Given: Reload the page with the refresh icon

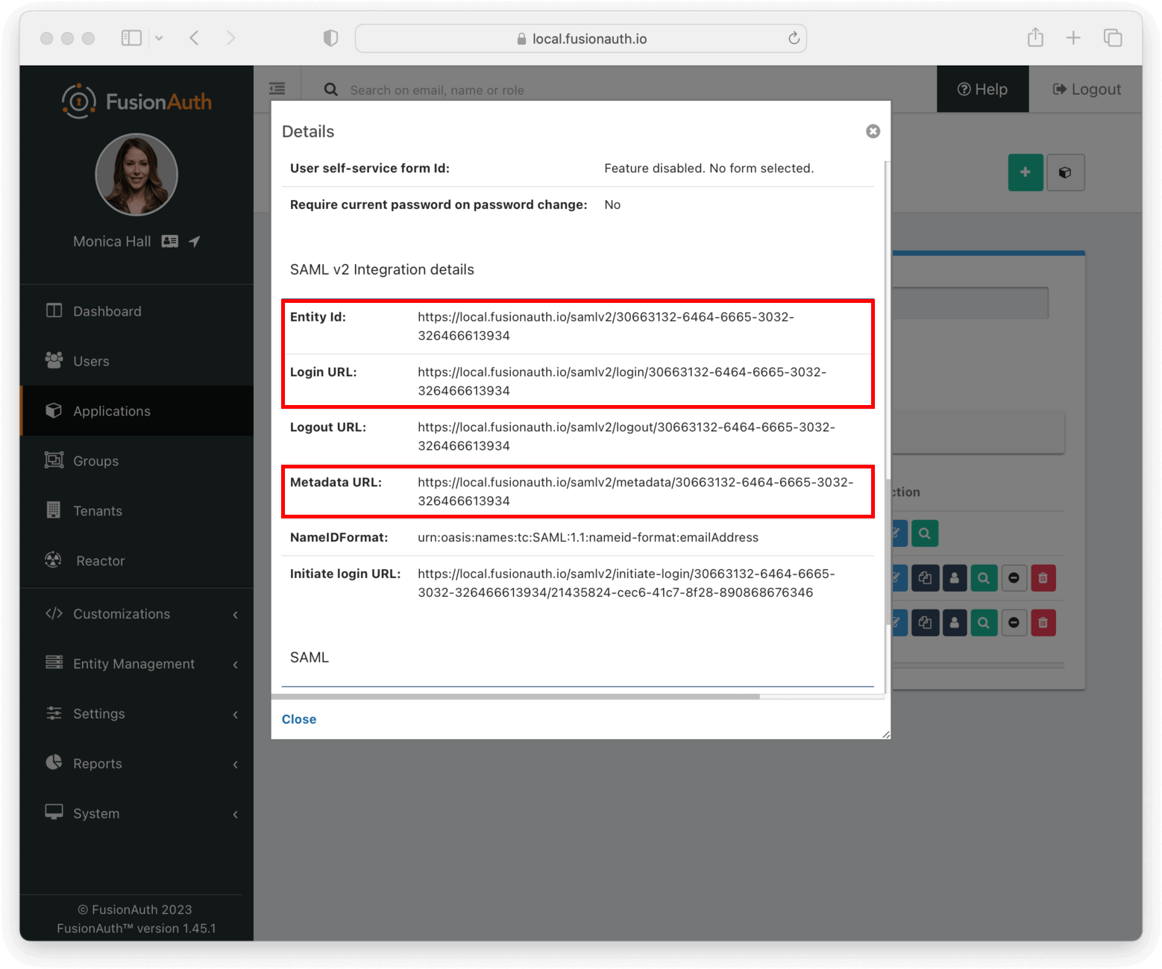Looking at the screenshot, I should coord(794,38).
